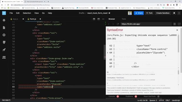Click UTF-8 encoding in status bar
The width and height of the screenshot is (182, 102).
[161, 100]
